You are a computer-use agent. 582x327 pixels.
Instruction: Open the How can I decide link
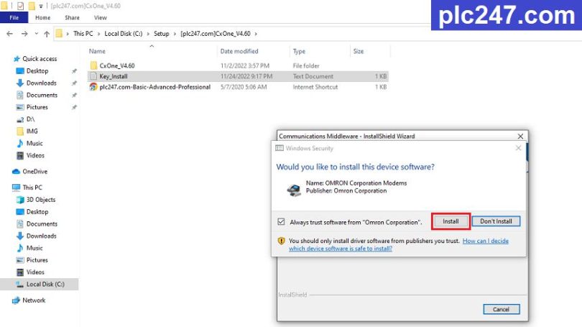486,241
